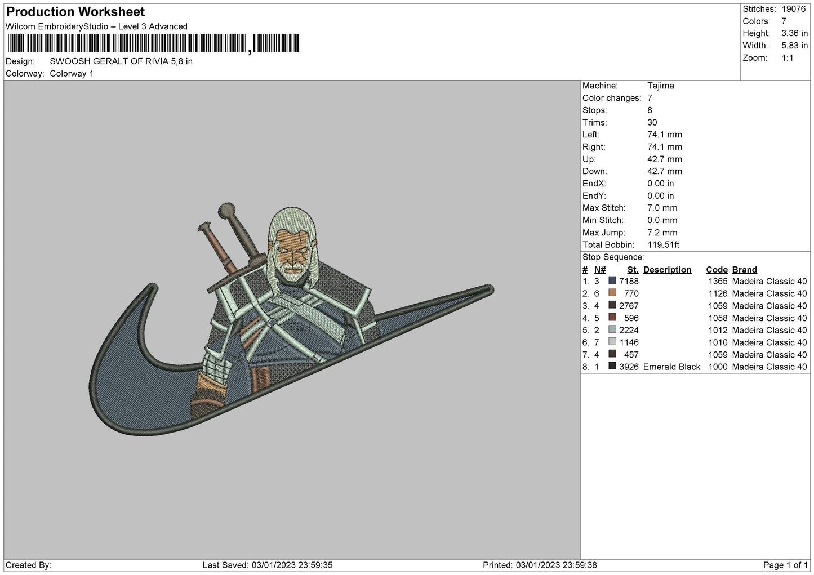Image resolution: width=814 pixels, height=575 pixels.
Task: Select the grey-blue swatch with code 1012
Action: click(x=612, y=330)
